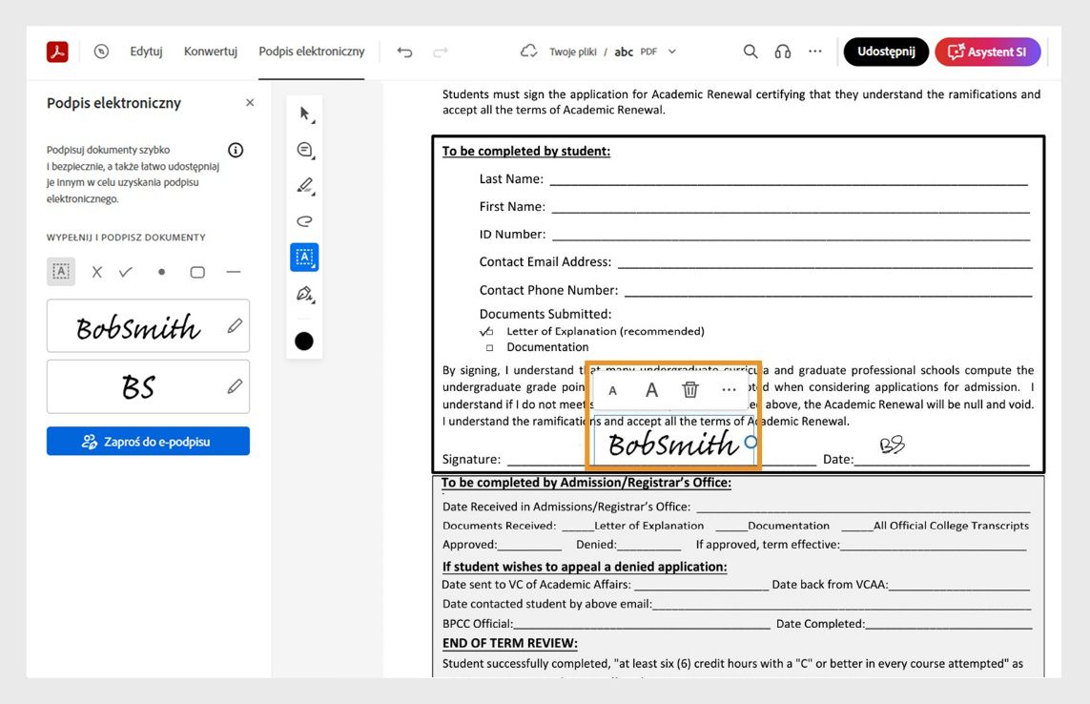Expand options on the selection arrow tool
The image size is (1090, 704).
(304, 113)
